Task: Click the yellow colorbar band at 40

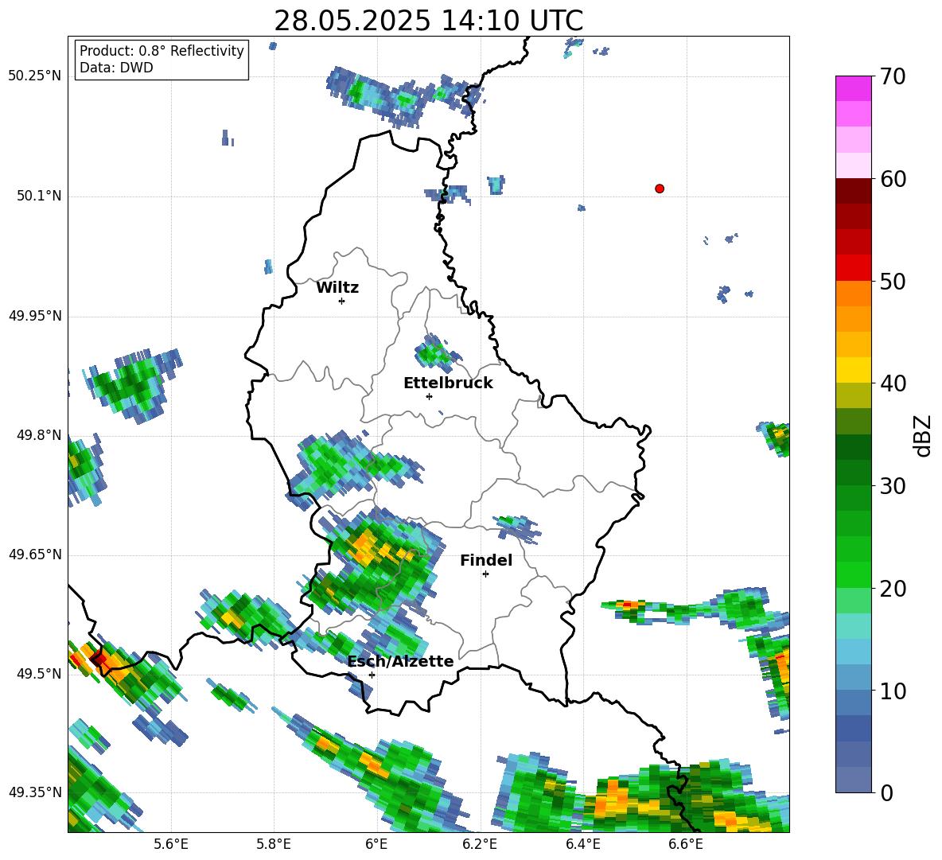Action: pyautogui.click(x=853, y=369)
